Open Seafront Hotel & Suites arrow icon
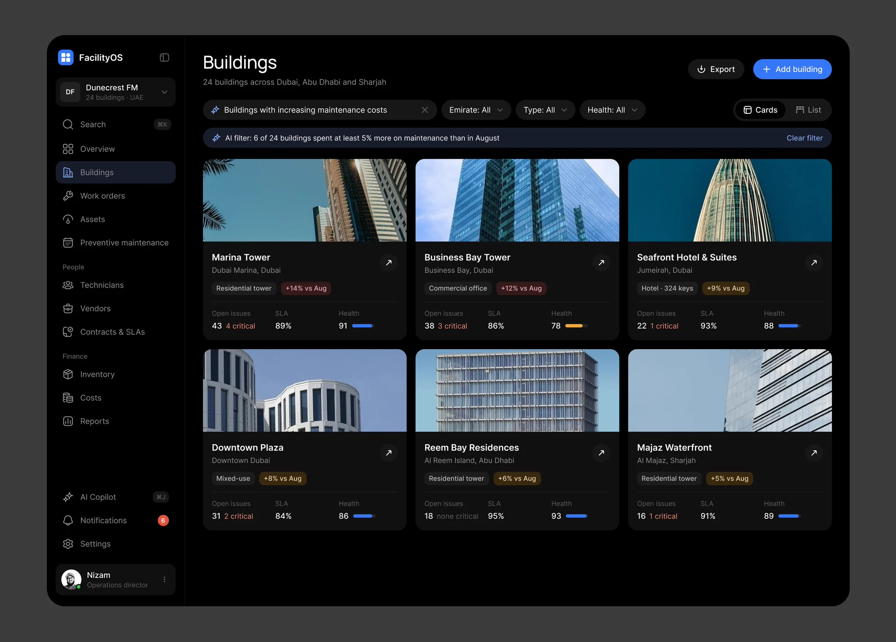Viewport: 896px width, 642px height. 814,263
